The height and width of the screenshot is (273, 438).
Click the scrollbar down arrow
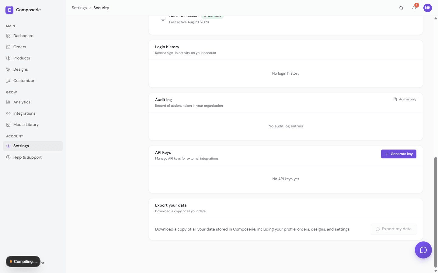pos(436,270)
